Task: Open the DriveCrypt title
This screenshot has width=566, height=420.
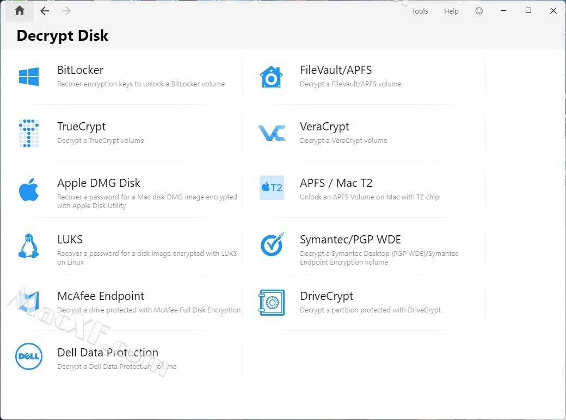Action: click(327, 296)
